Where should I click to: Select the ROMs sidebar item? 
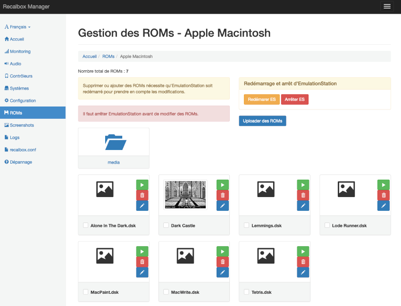(x=33, y=113)
